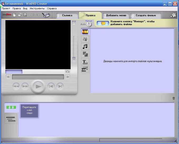Step back one frame arrow
The width and height of the screenshot is (179, 144).
coord(8,77)
